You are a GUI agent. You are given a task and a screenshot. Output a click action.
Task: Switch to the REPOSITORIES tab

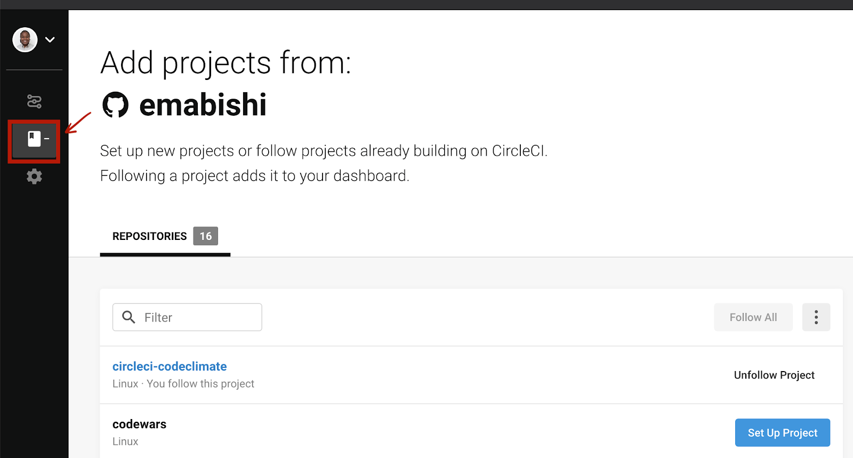150,236
